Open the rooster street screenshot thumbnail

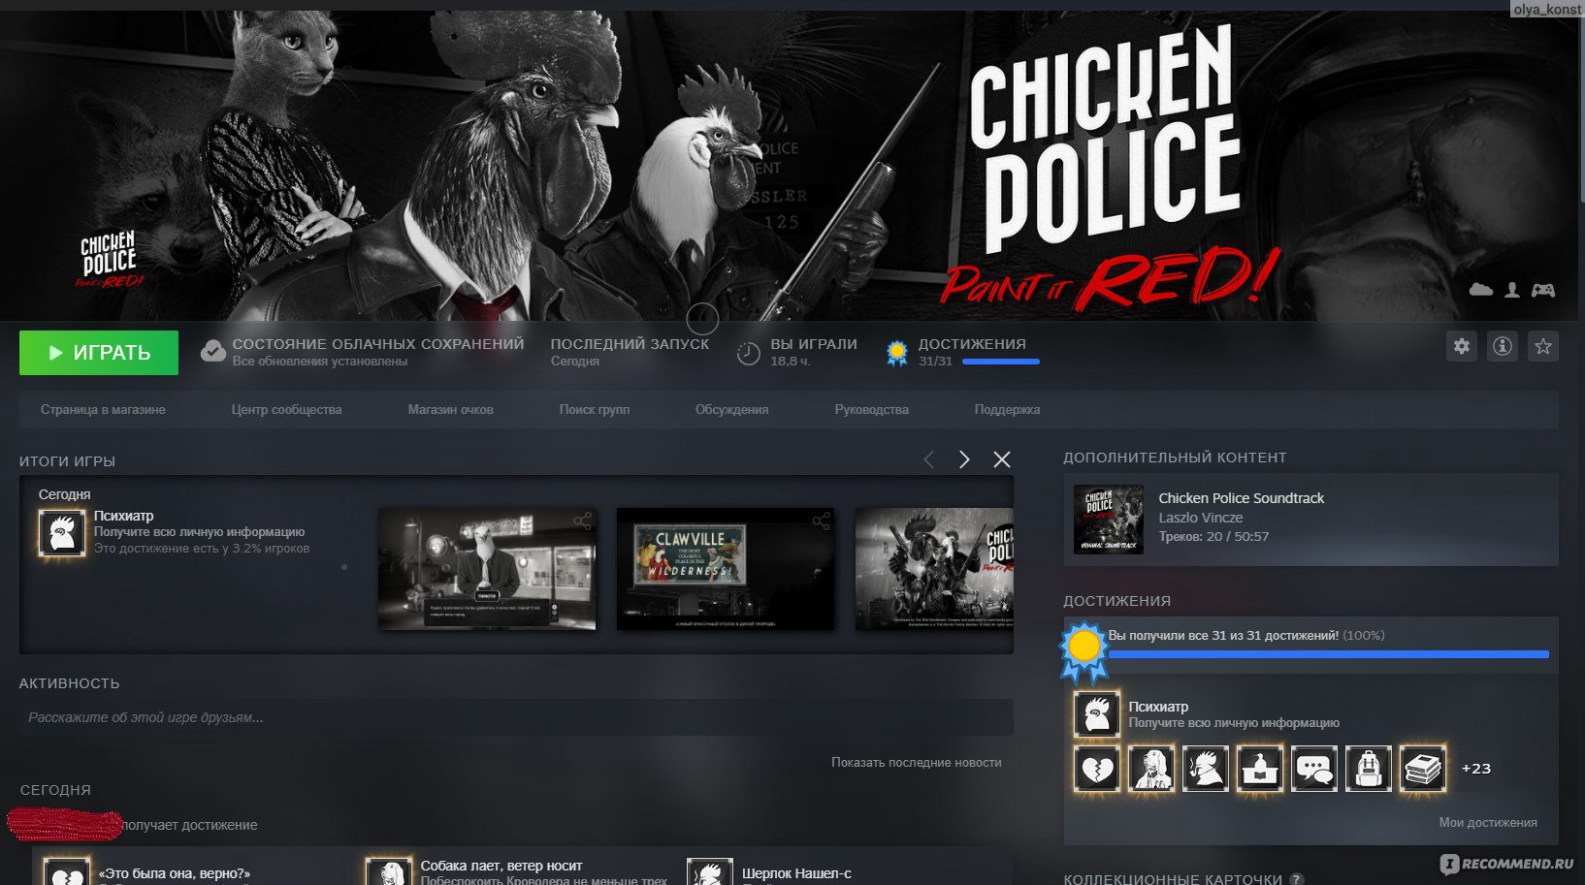click(487, 569)
